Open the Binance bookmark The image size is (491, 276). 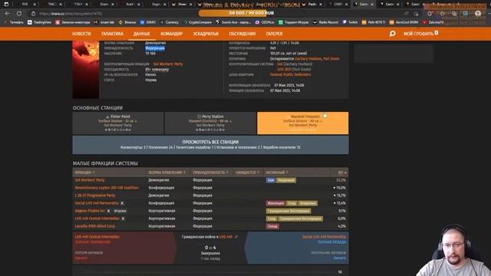pyautogui.click(x=127, y=22)
